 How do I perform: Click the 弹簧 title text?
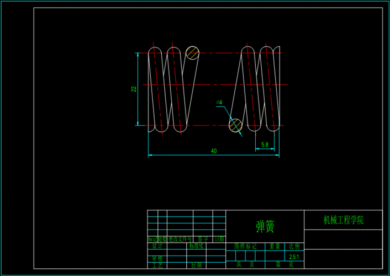coord(265,226)
